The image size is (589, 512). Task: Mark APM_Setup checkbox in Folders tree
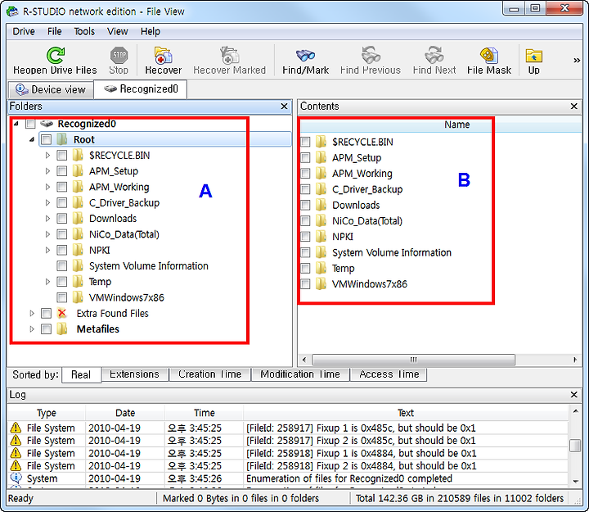[x=61, y=171]
